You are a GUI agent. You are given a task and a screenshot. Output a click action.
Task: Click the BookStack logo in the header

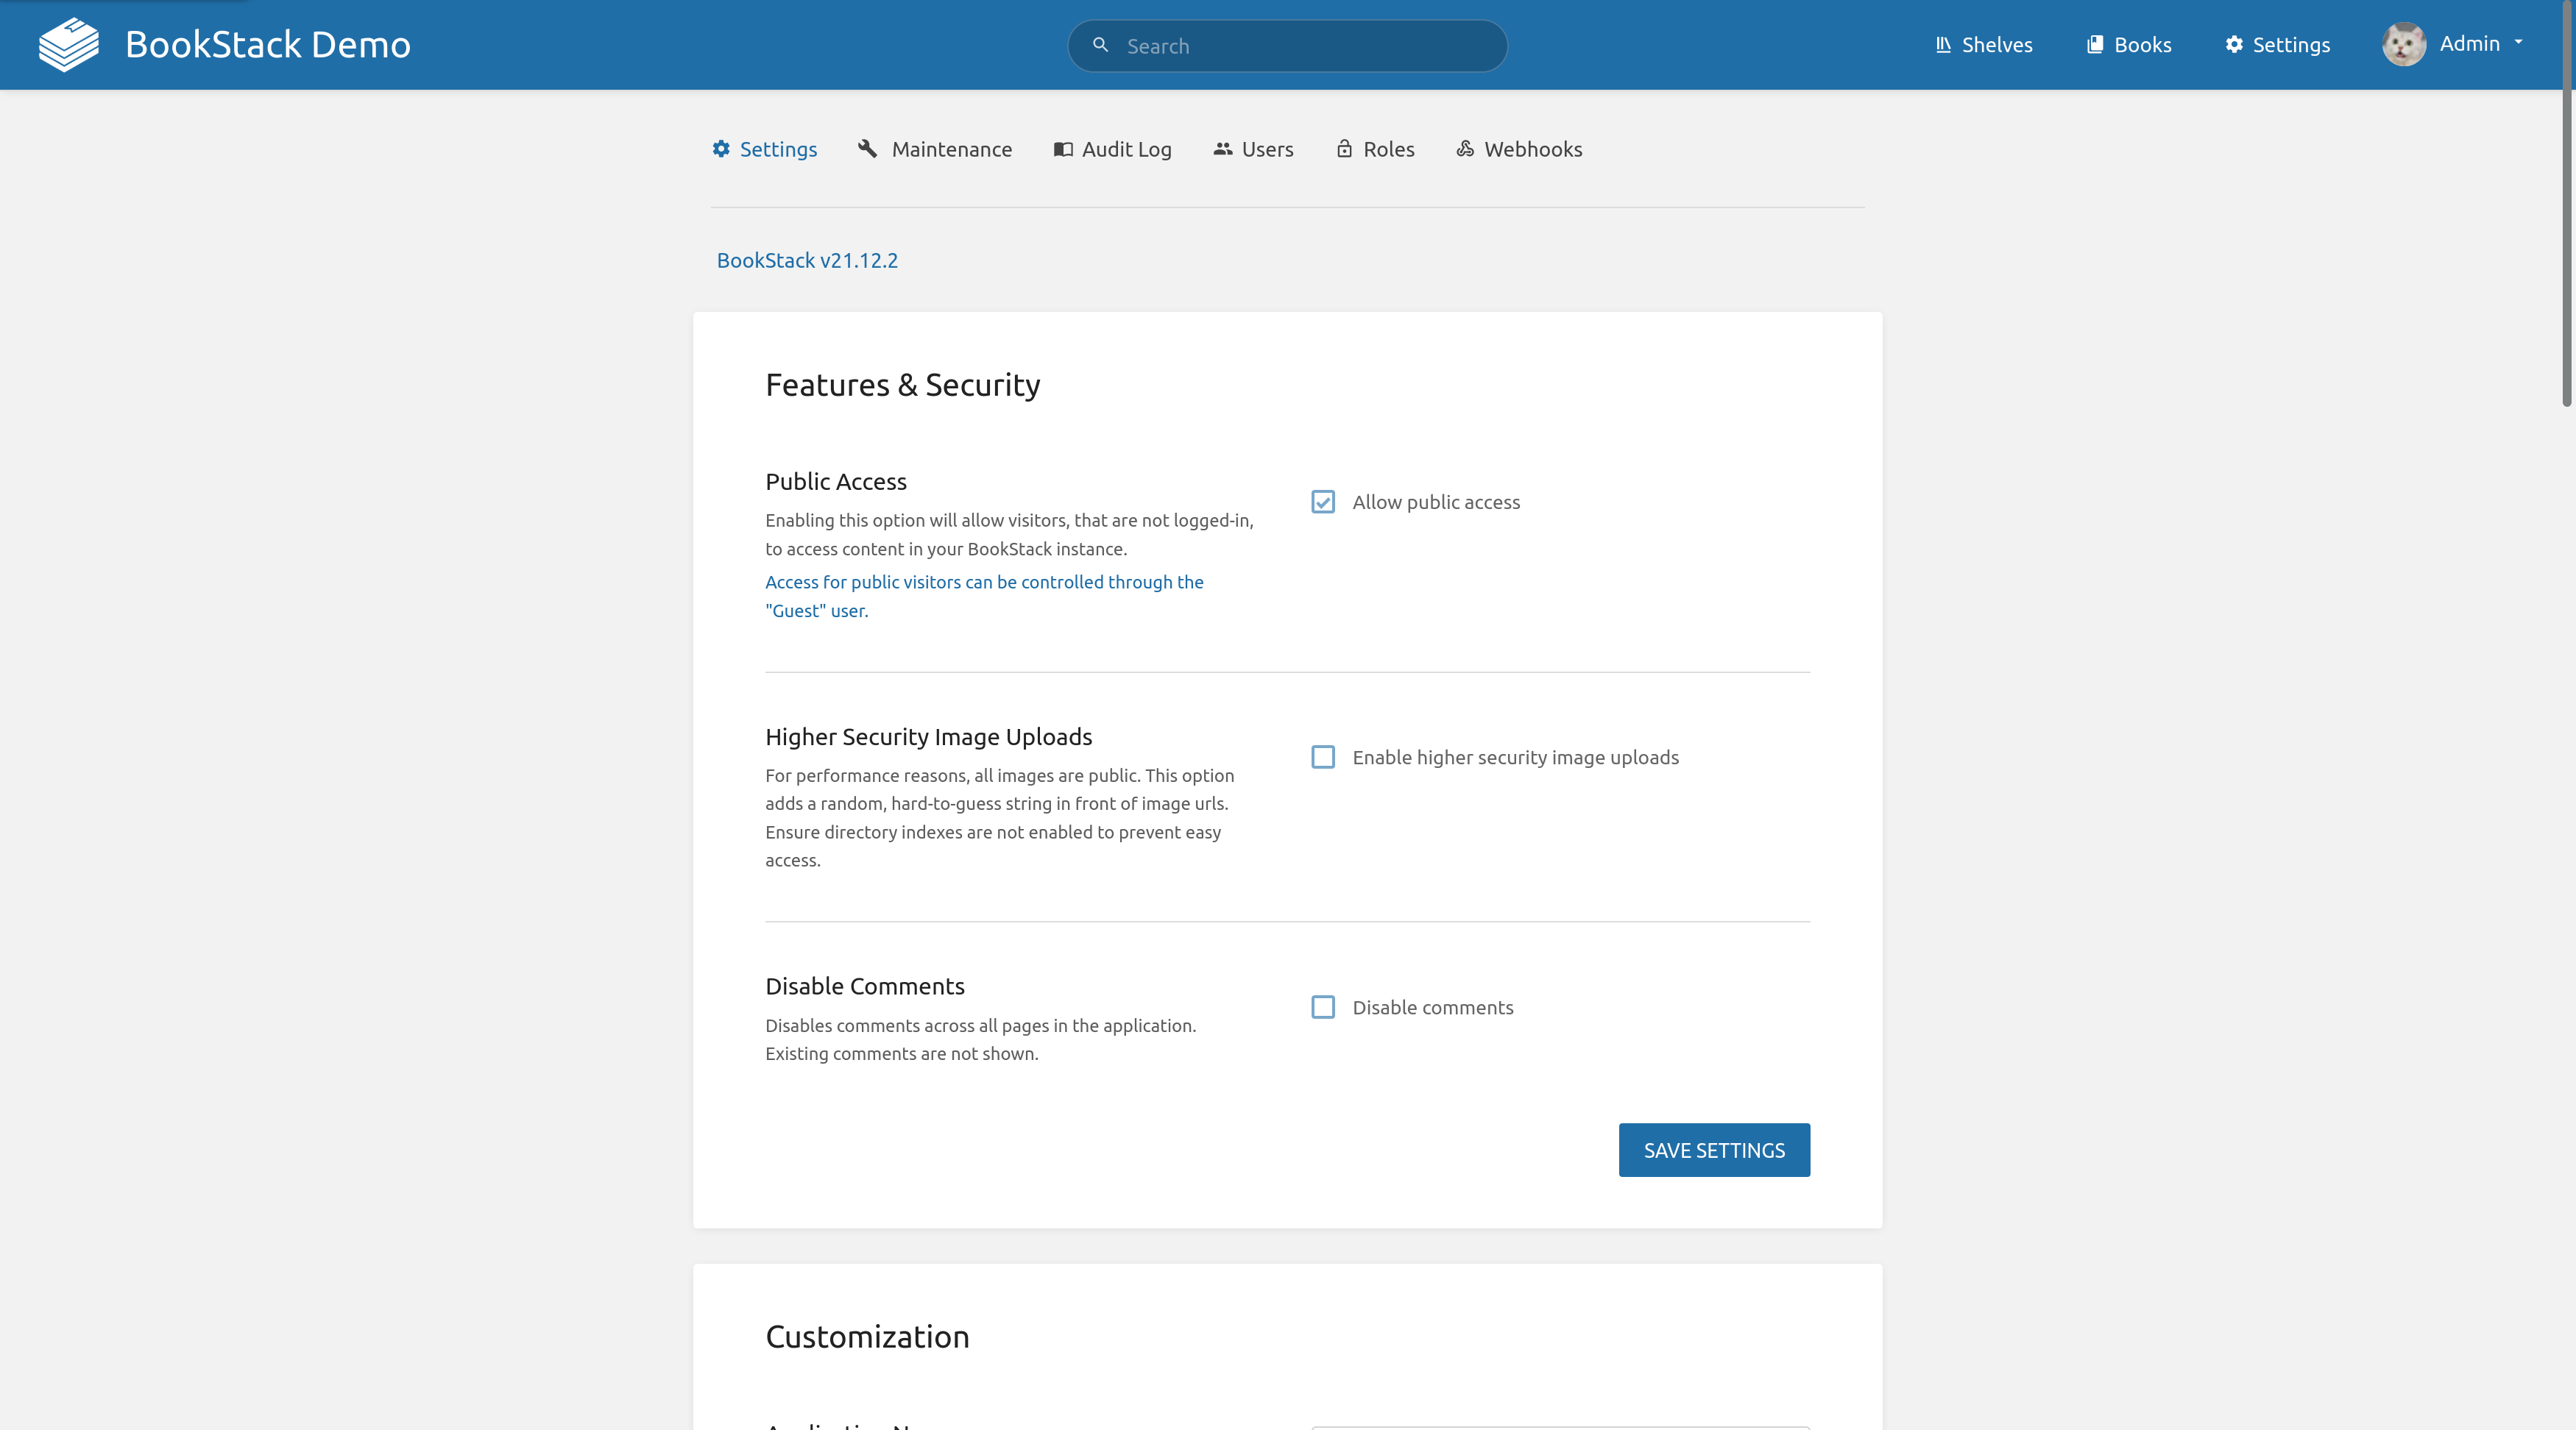68,44
